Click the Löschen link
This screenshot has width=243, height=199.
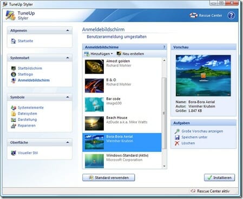tap(188, 143)
